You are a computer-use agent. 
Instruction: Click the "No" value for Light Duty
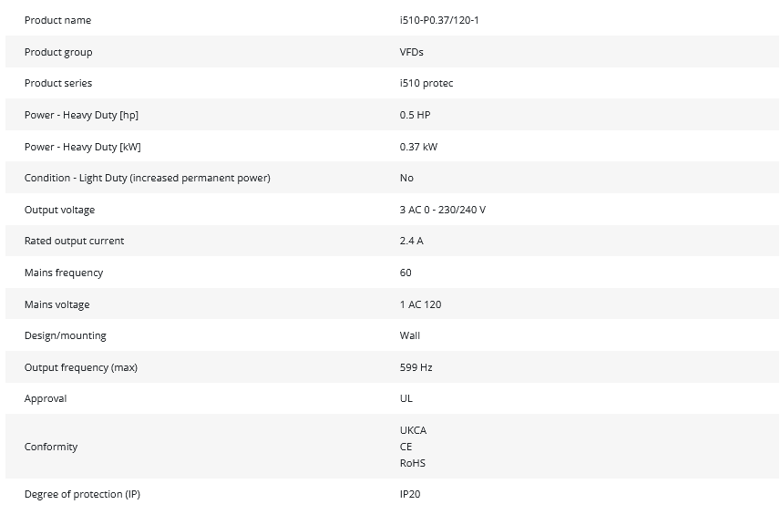click(406, 178)
